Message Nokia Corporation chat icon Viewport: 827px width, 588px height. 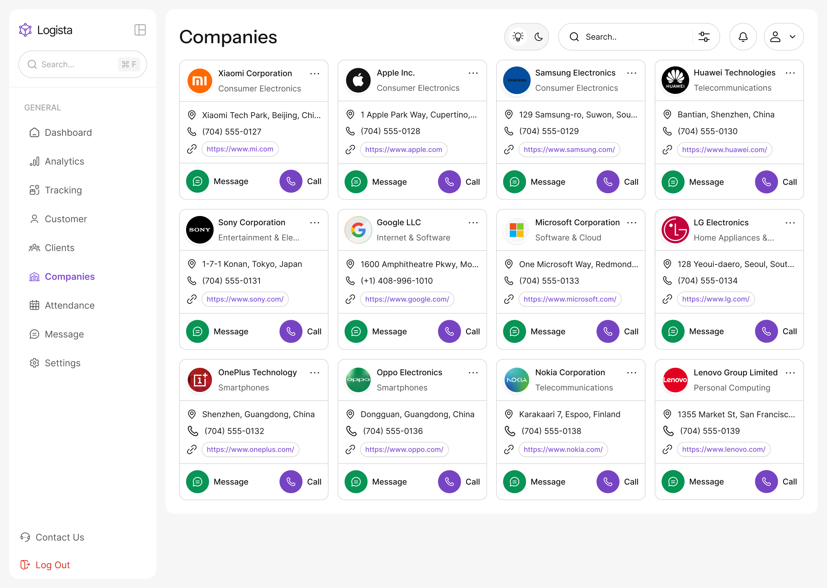pyautogui.click(x=514, y=481)
